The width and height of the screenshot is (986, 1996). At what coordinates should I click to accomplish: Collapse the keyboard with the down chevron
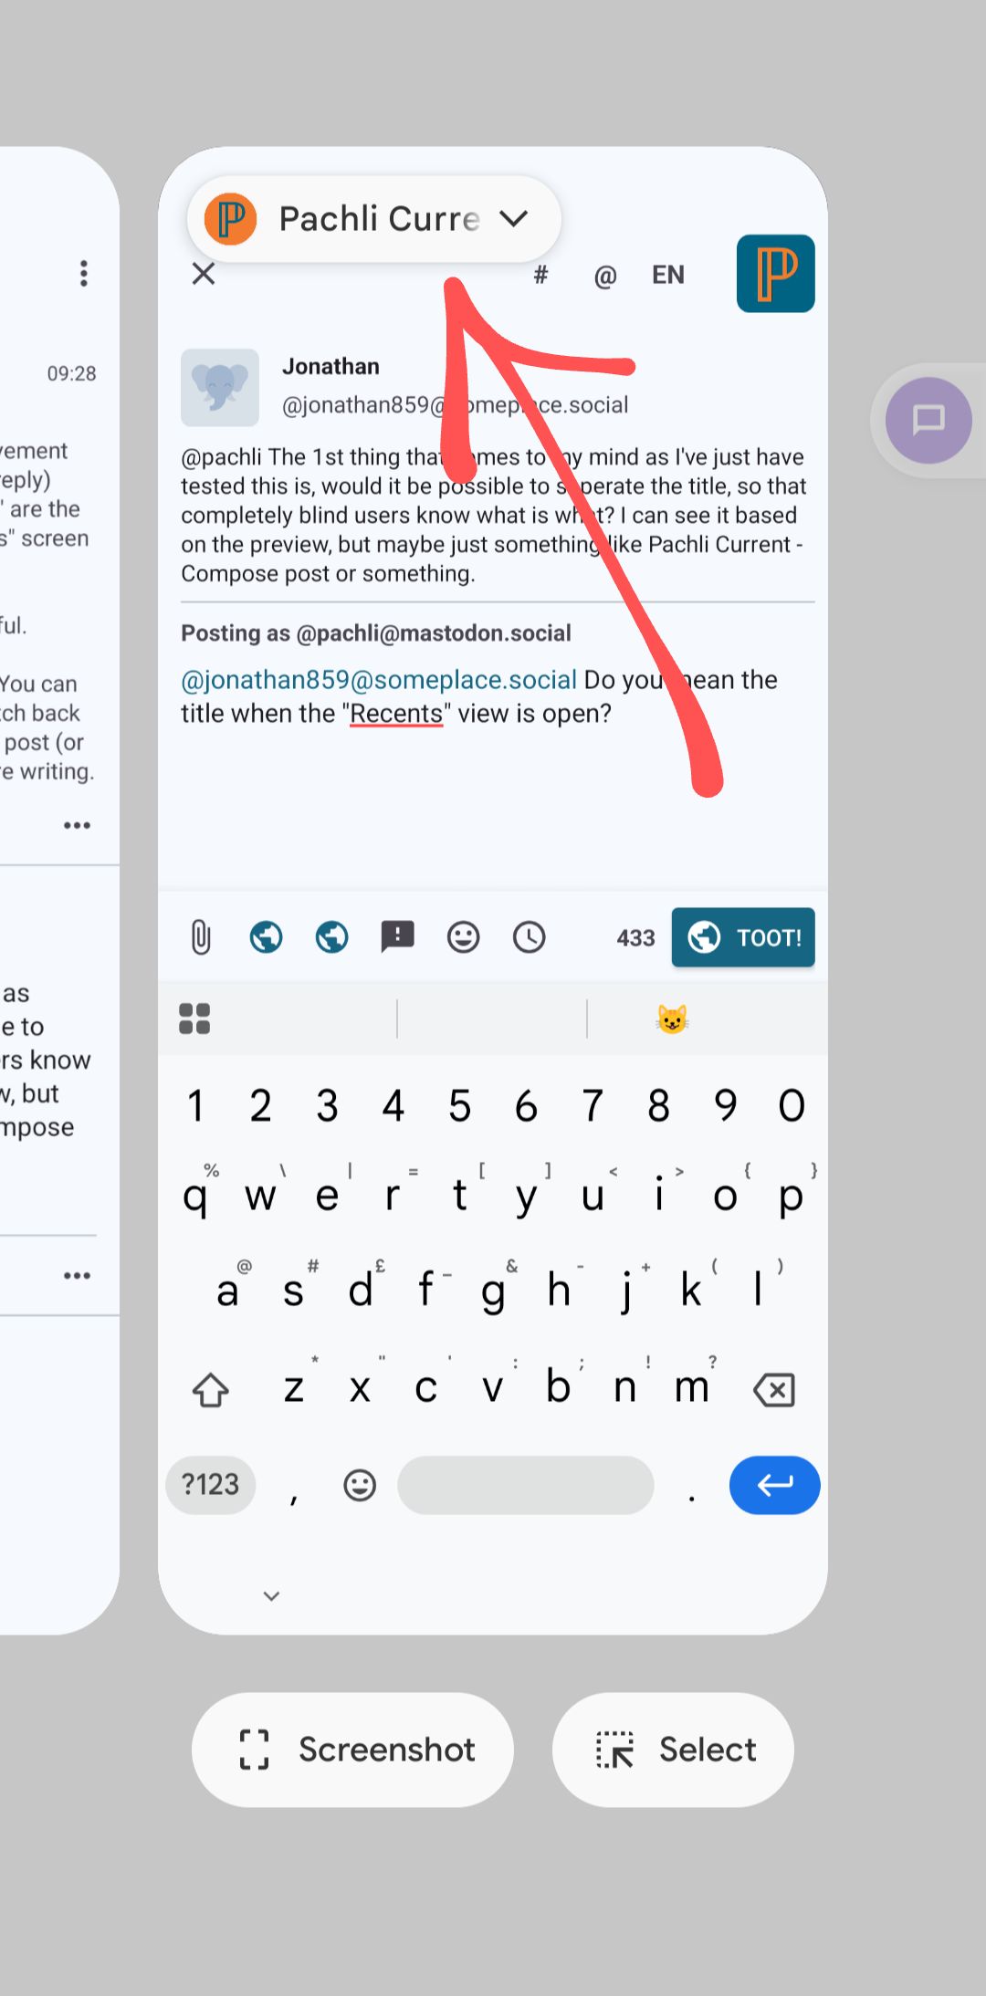(271, 1595)
